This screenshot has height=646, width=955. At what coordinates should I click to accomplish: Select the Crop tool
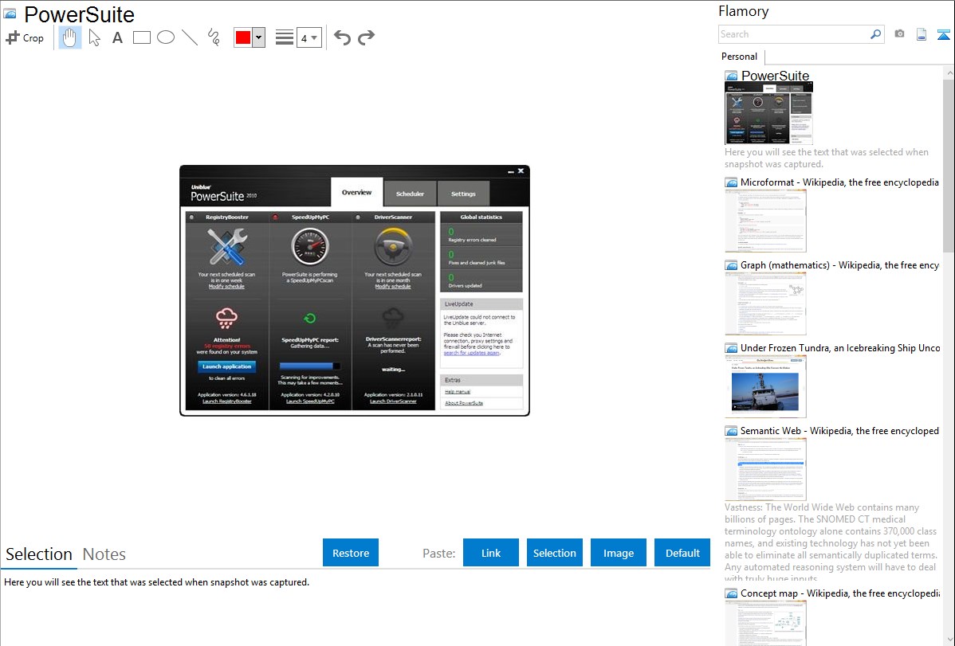point(25,37)
